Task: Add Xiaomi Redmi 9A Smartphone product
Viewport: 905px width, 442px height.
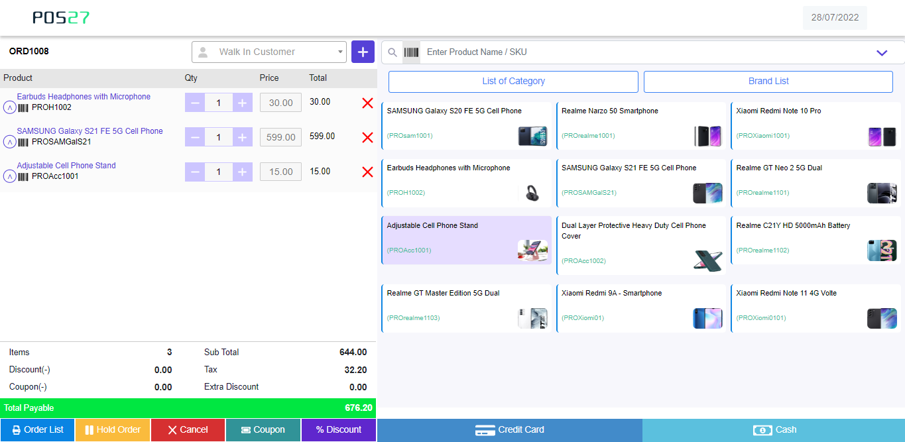Action: tap(641, 308)
